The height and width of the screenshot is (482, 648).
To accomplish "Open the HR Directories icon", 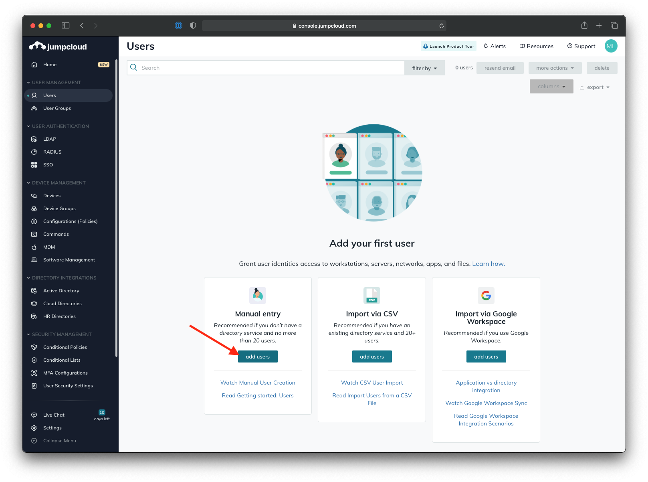I will (34, 316).
